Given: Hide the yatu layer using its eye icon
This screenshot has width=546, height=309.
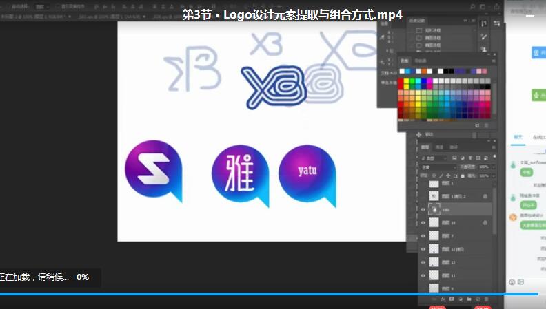Looking at the screenshot, I should click(423, 210).
